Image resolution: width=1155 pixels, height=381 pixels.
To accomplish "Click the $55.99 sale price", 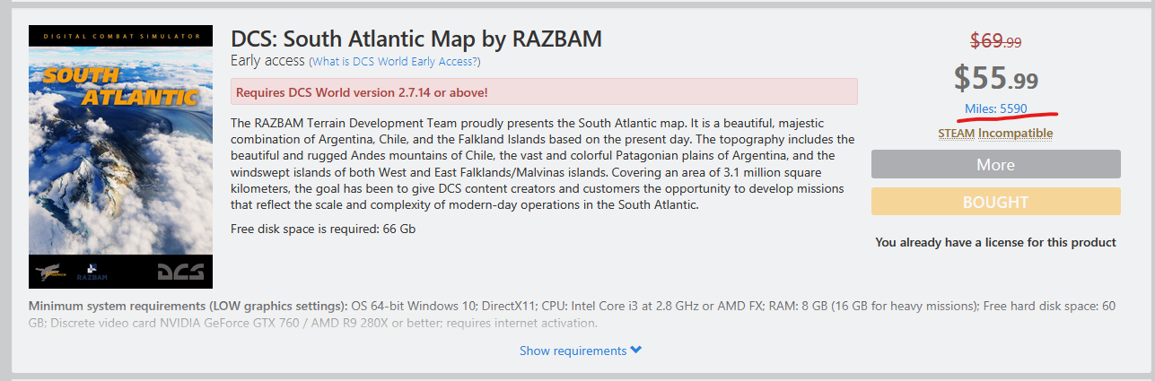I will (995, 79).
